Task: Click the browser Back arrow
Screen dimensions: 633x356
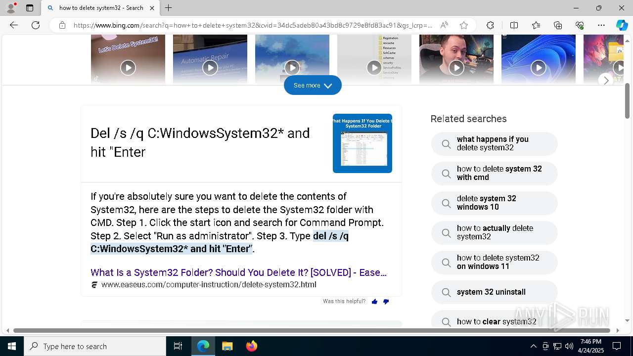Action: pos(14,25)
